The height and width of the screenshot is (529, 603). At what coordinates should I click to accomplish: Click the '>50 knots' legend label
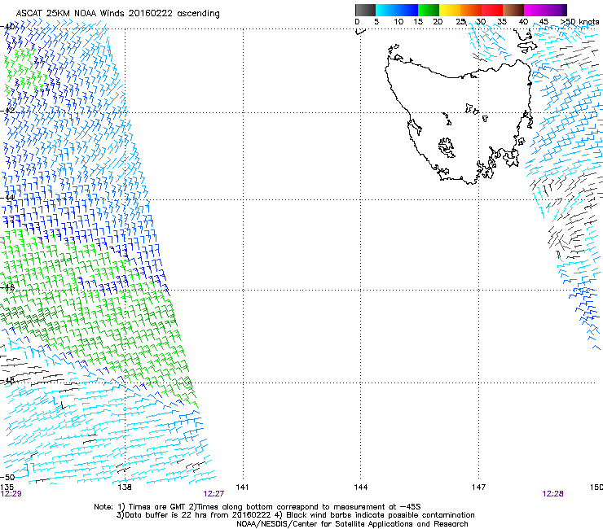click(x=580, y=22)
